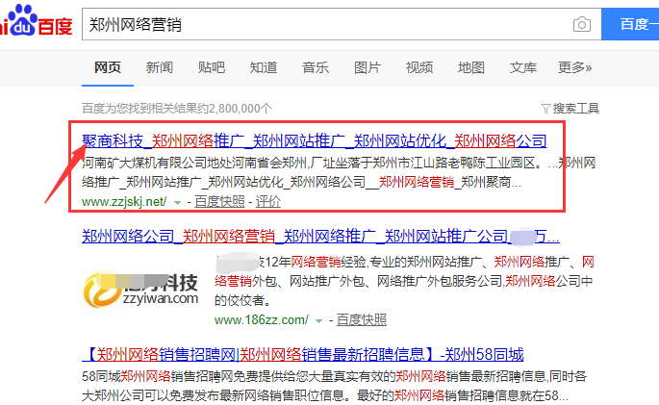Open the 视频 tab
Screen dimensions: 659x405
[419, 67]
